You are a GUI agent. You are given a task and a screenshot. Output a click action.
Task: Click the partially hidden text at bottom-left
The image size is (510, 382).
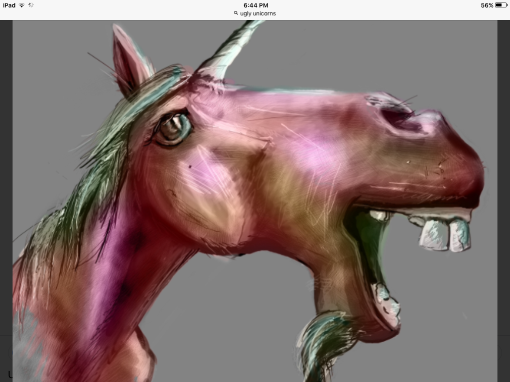coord(9,374)
